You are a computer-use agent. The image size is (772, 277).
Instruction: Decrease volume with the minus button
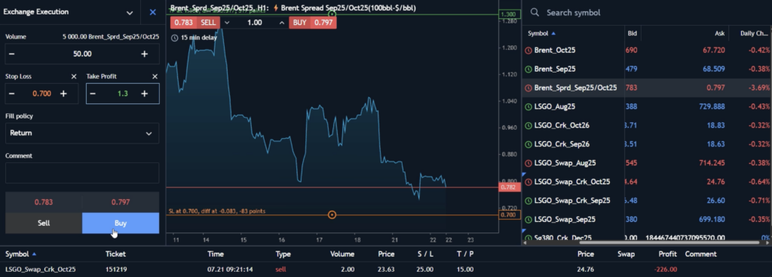coord(12,54)
